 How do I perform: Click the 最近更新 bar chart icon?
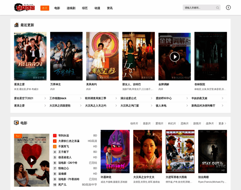(16, 25)
